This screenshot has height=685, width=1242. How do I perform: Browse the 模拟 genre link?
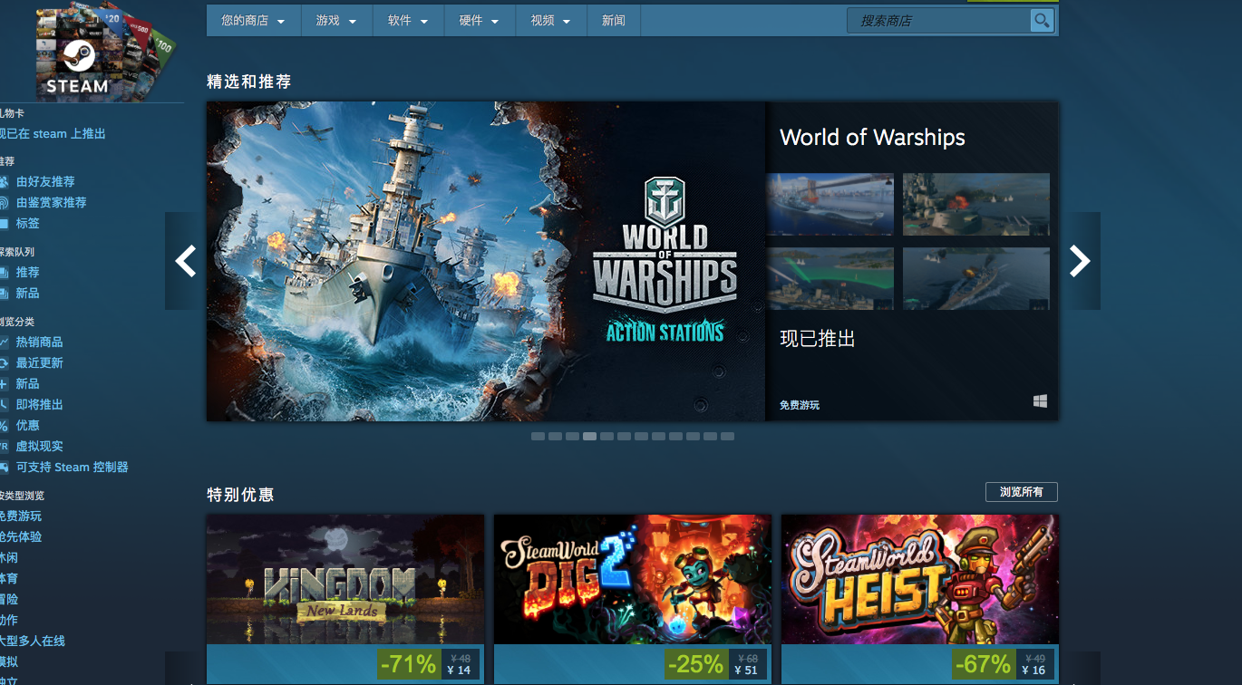8,662
